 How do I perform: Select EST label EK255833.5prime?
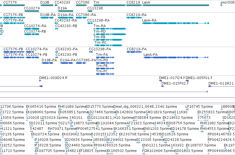tap(212, 112)
